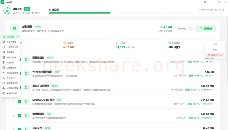Click the folder icon of Windows临时文件 row

27,73
